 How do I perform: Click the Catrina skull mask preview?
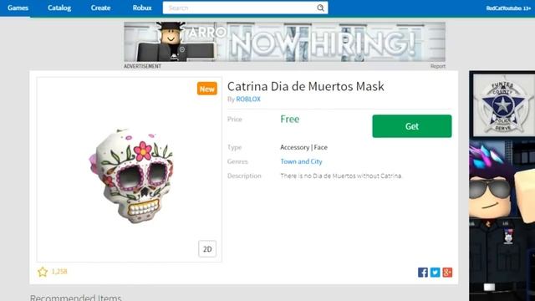pyautogui.click(x=131, y=176)
